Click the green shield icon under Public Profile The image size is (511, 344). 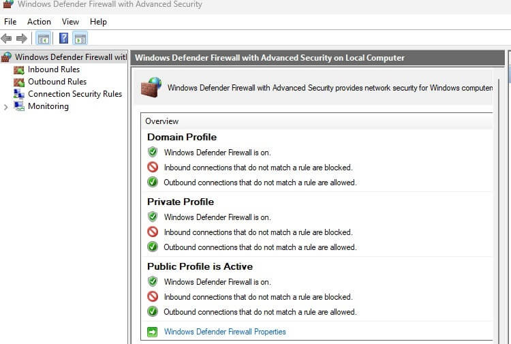[x=153, y=281]
